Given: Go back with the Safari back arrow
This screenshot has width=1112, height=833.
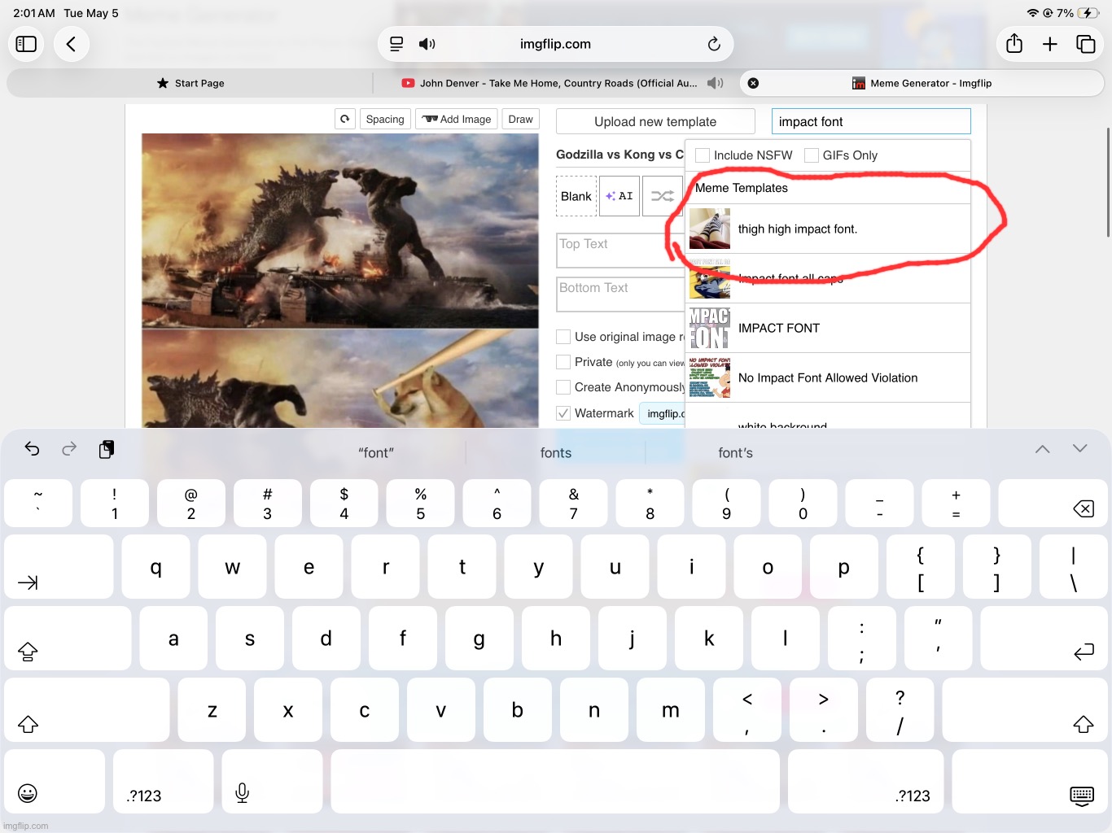Looking at the screenshot, I should point(72,44).
